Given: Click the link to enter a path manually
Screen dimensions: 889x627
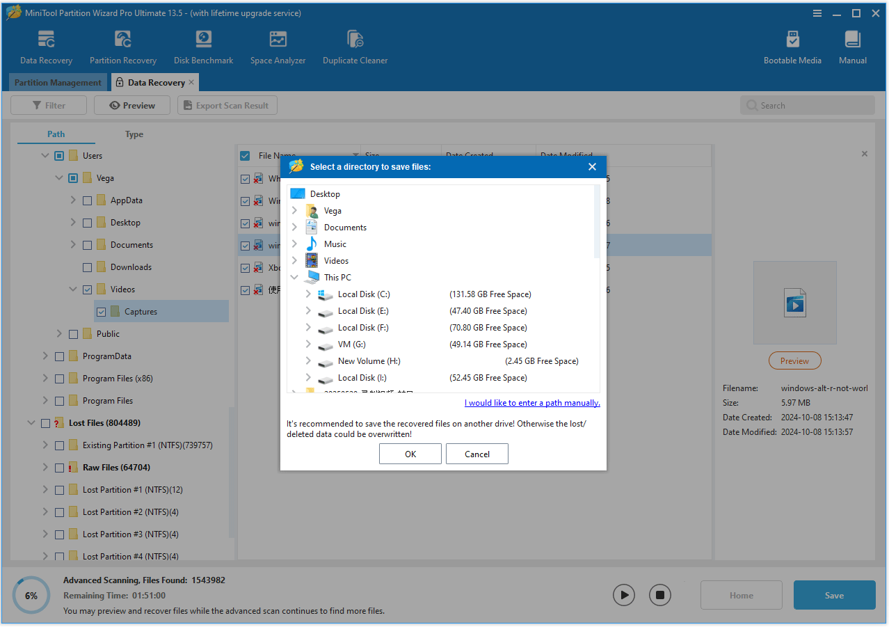Looking at the screenshot, I should click(x=531, y=402).
